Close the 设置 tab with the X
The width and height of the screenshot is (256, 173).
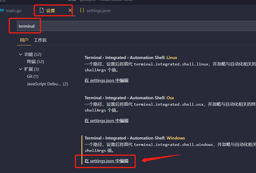click(70, 10)
